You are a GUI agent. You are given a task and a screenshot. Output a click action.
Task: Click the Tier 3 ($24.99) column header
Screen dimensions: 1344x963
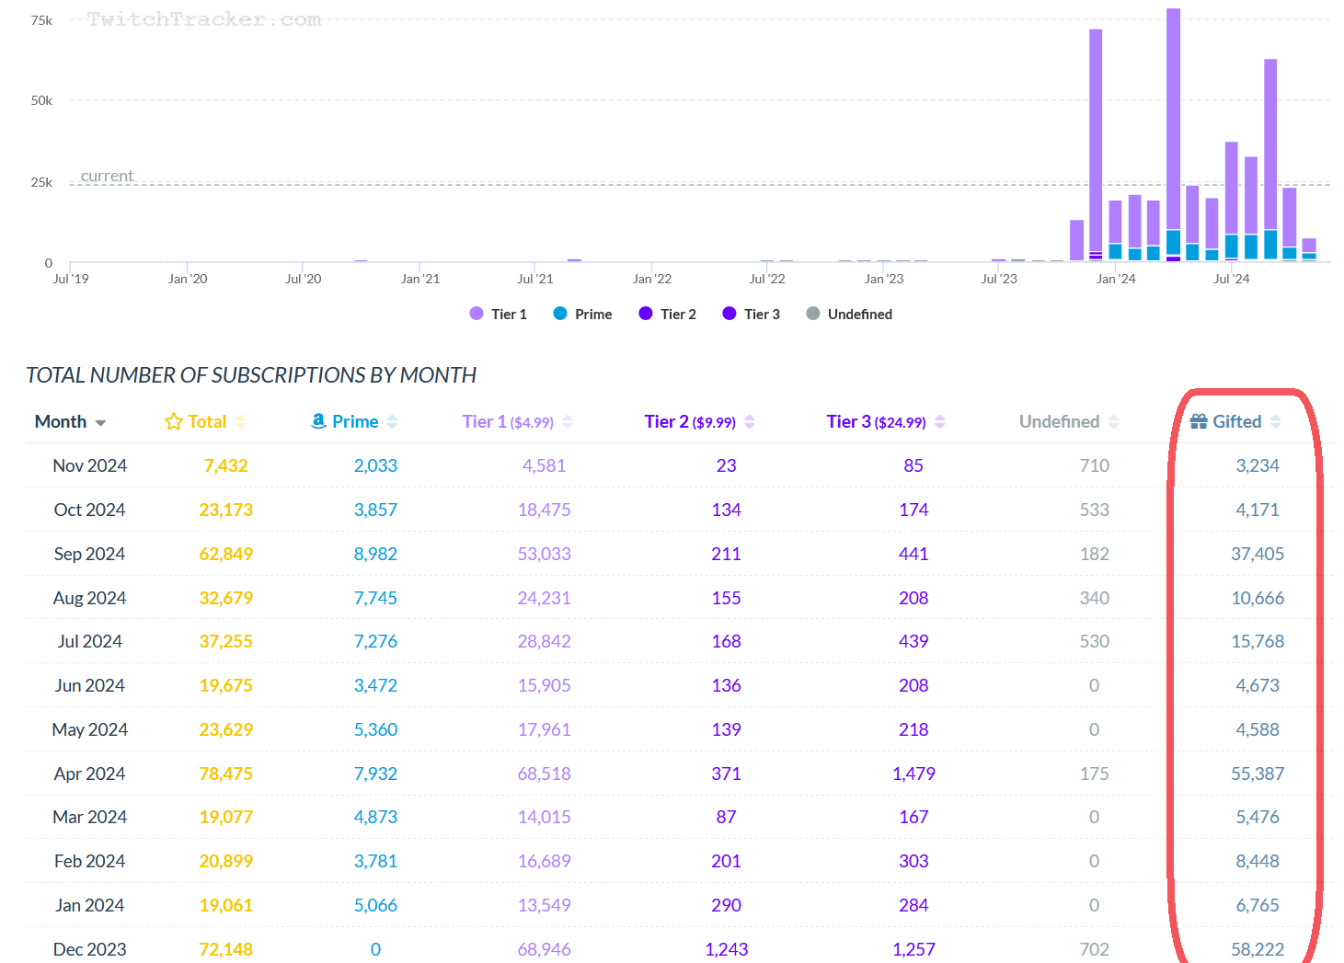[876, 422]
